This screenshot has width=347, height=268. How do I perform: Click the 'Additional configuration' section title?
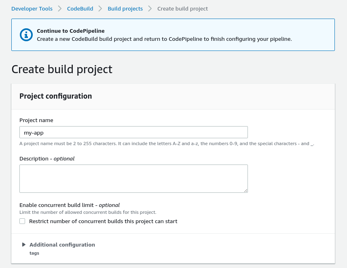(62, 245)
